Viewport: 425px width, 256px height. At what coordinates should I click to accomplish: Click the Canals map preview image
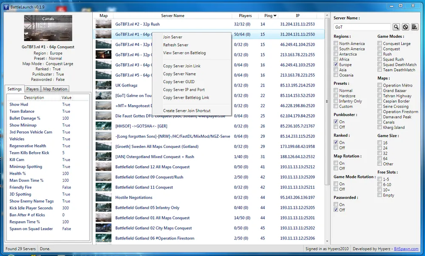coord(48,28)
